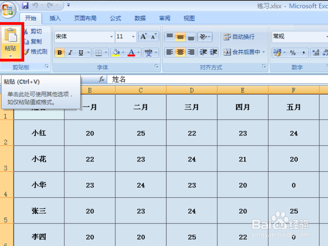Click the Office button
This screenshot has width=328, height=246.
click(7, 8)
